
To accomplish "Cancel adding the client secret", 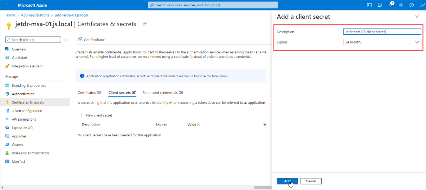I will click(311, 181).
